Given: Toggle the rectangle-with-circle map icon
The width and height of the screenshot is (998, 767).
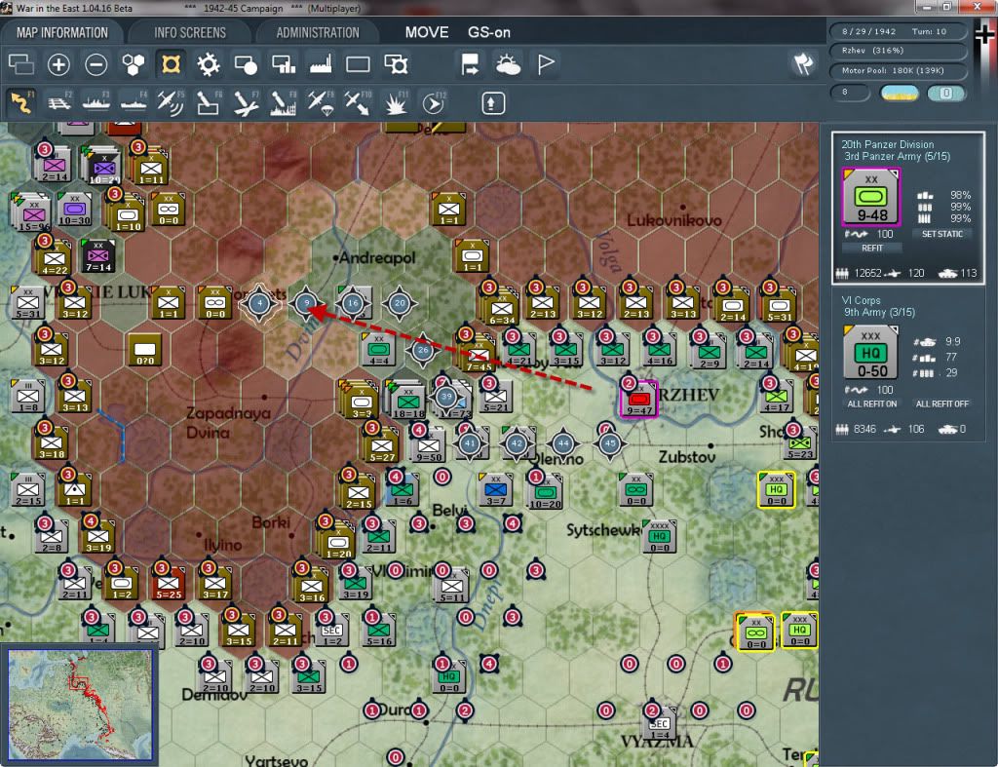Looking at the screenshot, I should pyautogui.click(x=246, y=64).
